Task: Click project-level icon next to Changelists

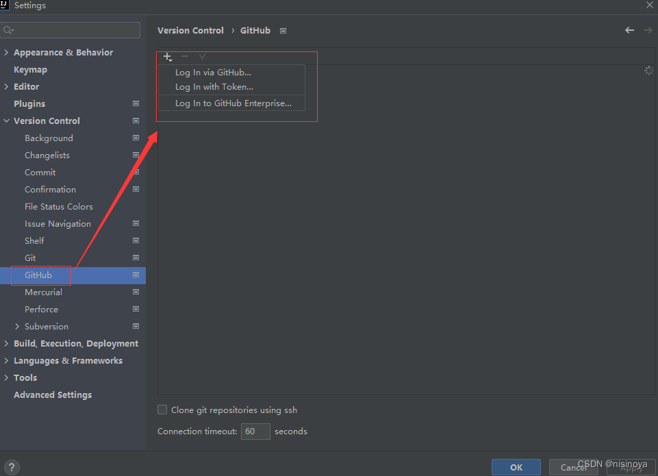Action: pyautogui.click(x=136, y=155)
